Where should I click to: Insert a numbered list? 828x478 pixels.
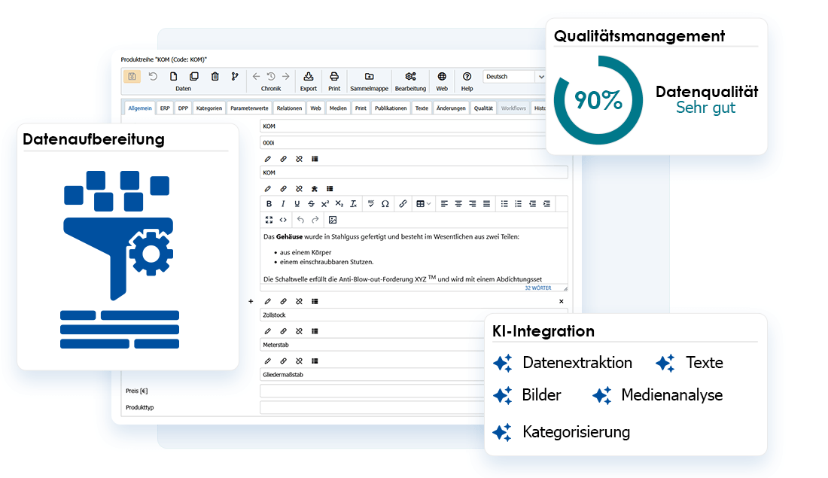click(518, 204)
